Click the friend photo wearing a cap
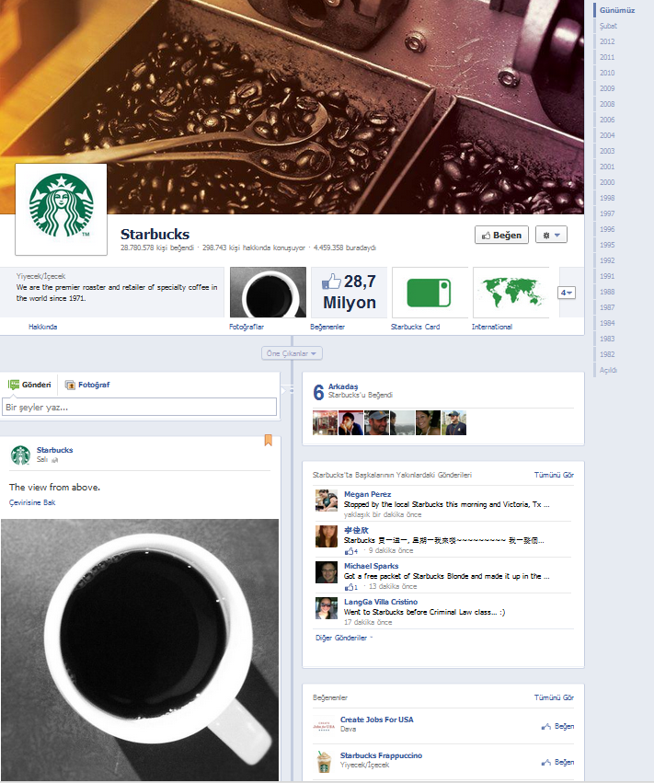Image resolution: width=654 pixels, height=783 pixels. tap(376, 422)
